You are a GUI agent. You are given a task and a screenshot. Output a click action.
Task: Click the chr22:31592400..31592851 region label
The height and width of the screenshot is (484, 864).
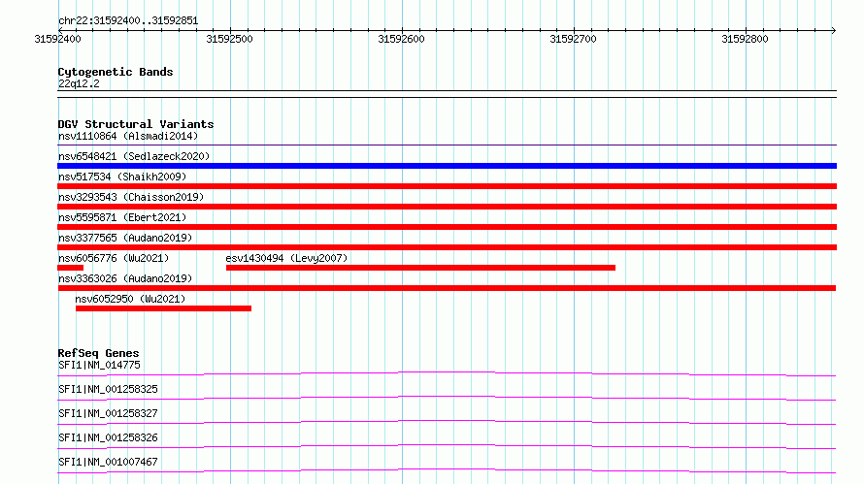point(128,21)
